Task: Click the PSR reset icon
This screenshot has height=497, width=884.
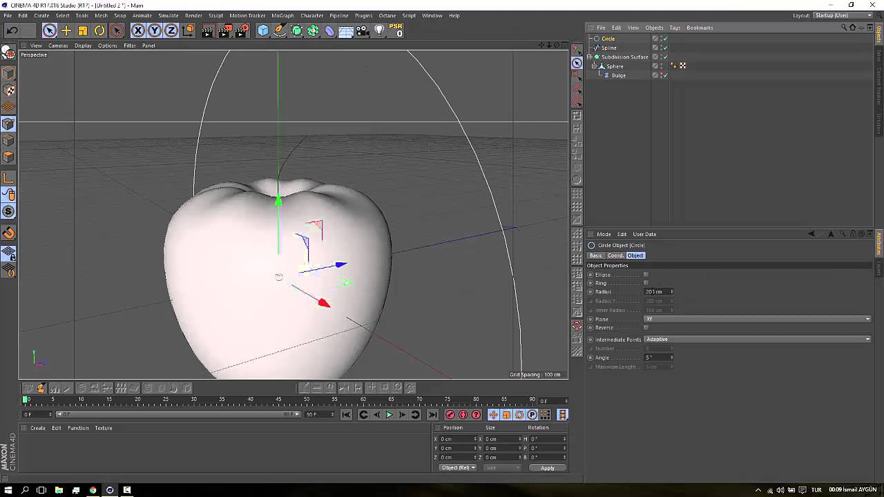Action: point(396,30)
